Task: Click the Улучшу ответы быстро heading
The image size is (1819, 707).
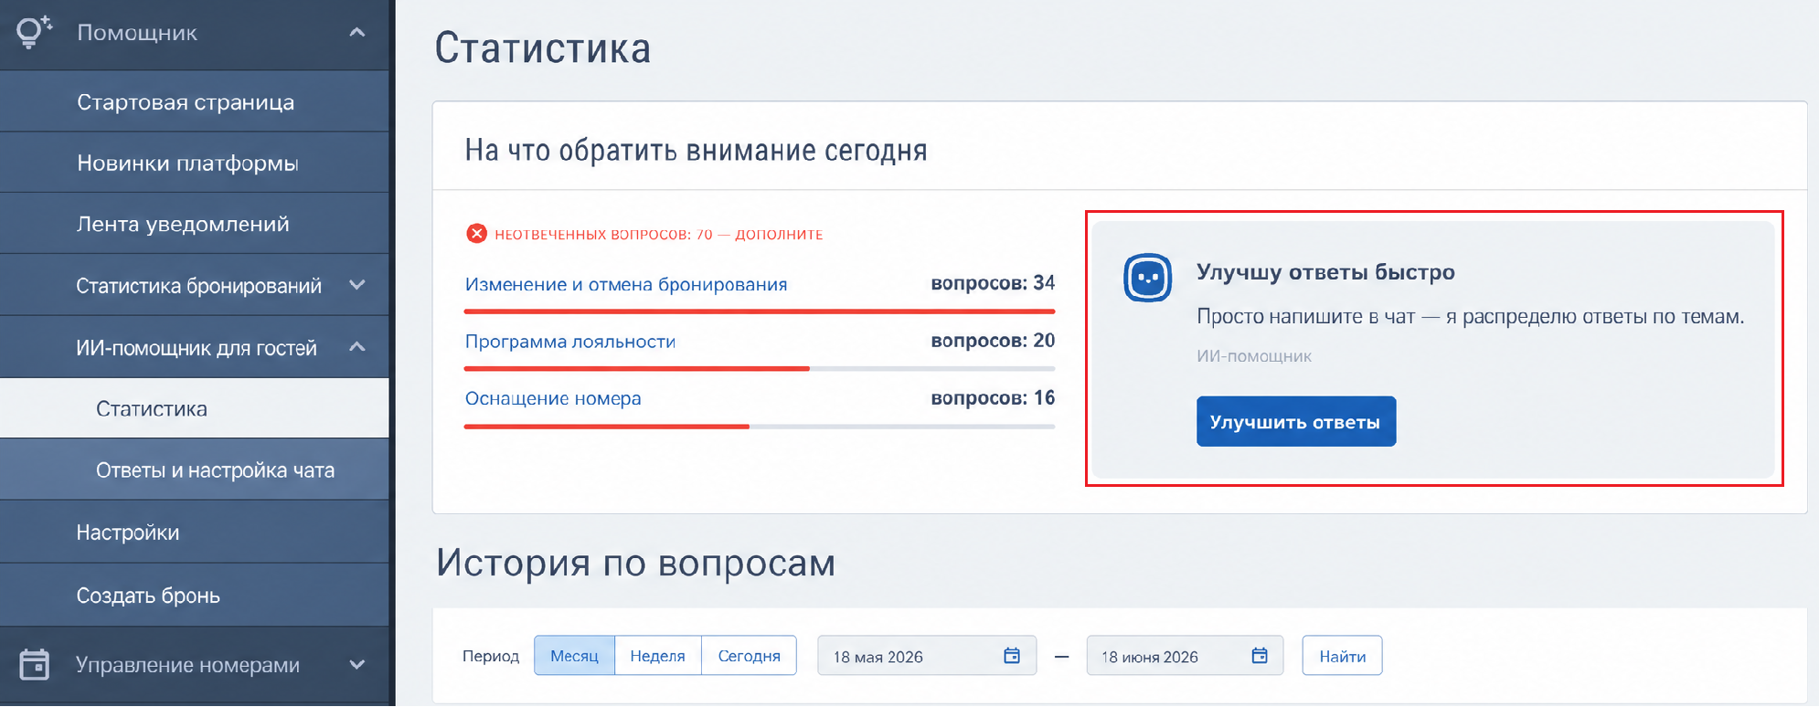Action: click(1325, 272)
